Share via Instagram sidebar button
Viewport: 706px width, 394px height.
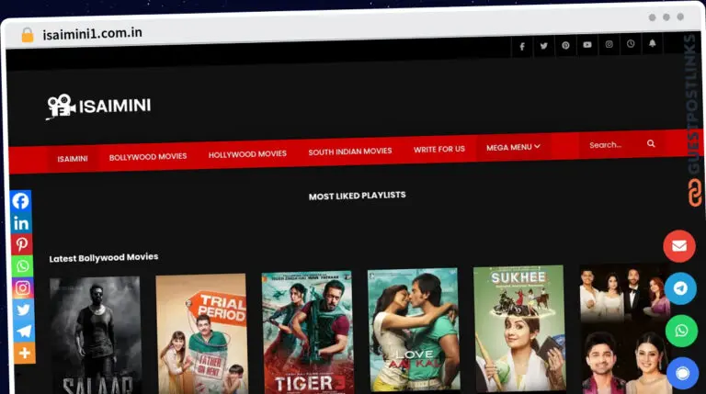click(x=22, y=287)
